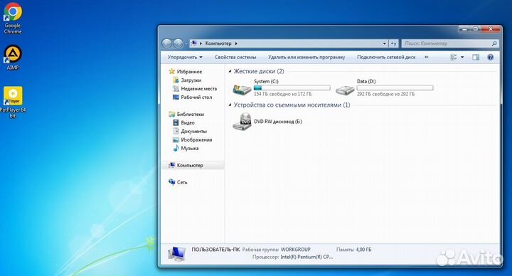This screenshot has width=512, height=276.
Task: Click the Загрузки folder icon
Action: tap(176, 80)
